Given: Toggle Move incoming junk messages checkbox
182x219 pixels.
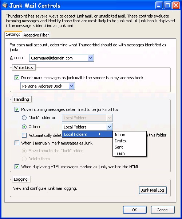Looking at the screenshot, I should point(17,109).
